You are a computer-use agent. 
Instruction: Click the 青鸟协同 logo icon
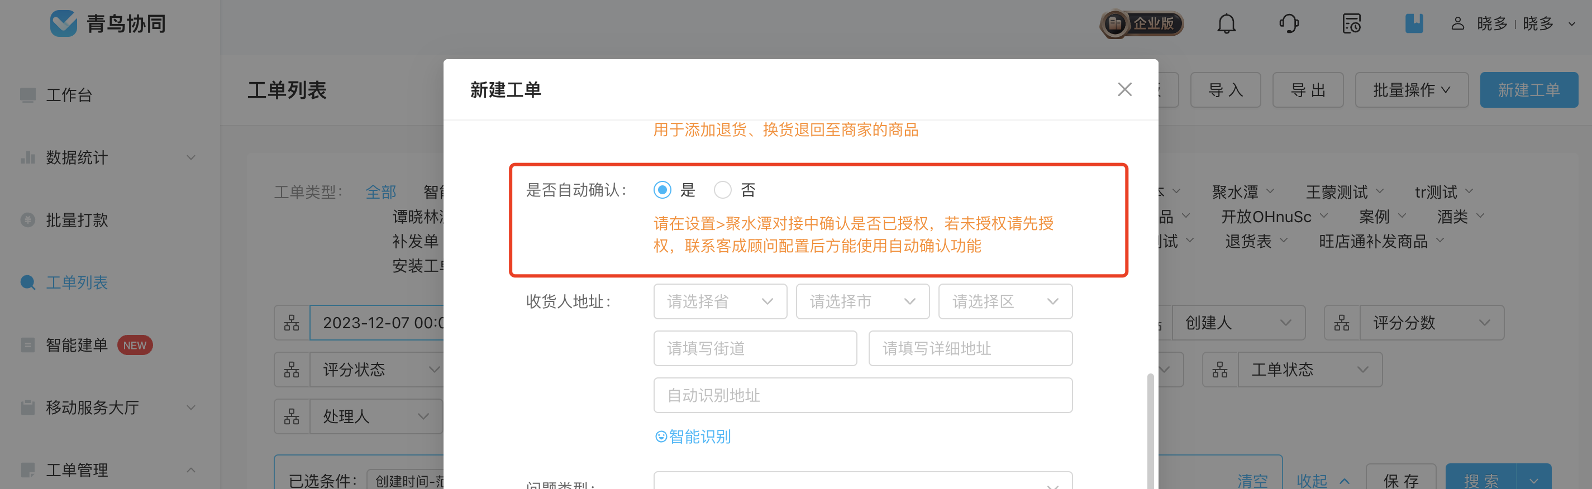pyautogui.click(x=63, y=23)
